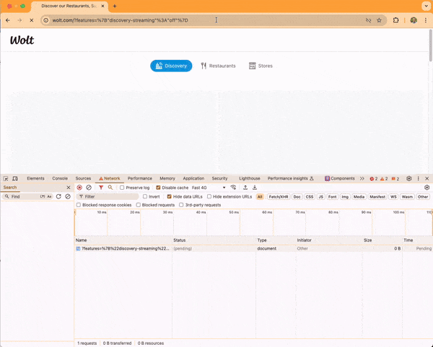Stop recording network log

(x=79, y=188)
